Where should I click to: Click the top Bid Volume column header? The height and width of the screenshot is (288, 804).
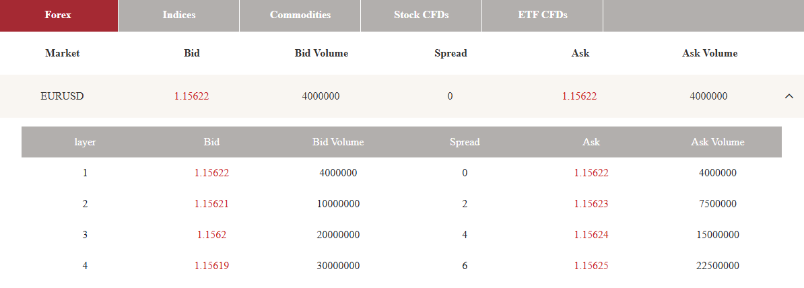pyautogui.click(x=321, y=53)
